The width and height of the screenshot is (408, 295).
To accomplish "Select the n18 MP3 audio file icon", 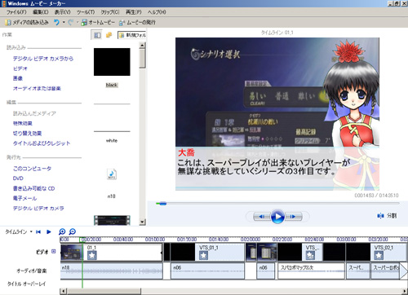I will pos(112,174).
